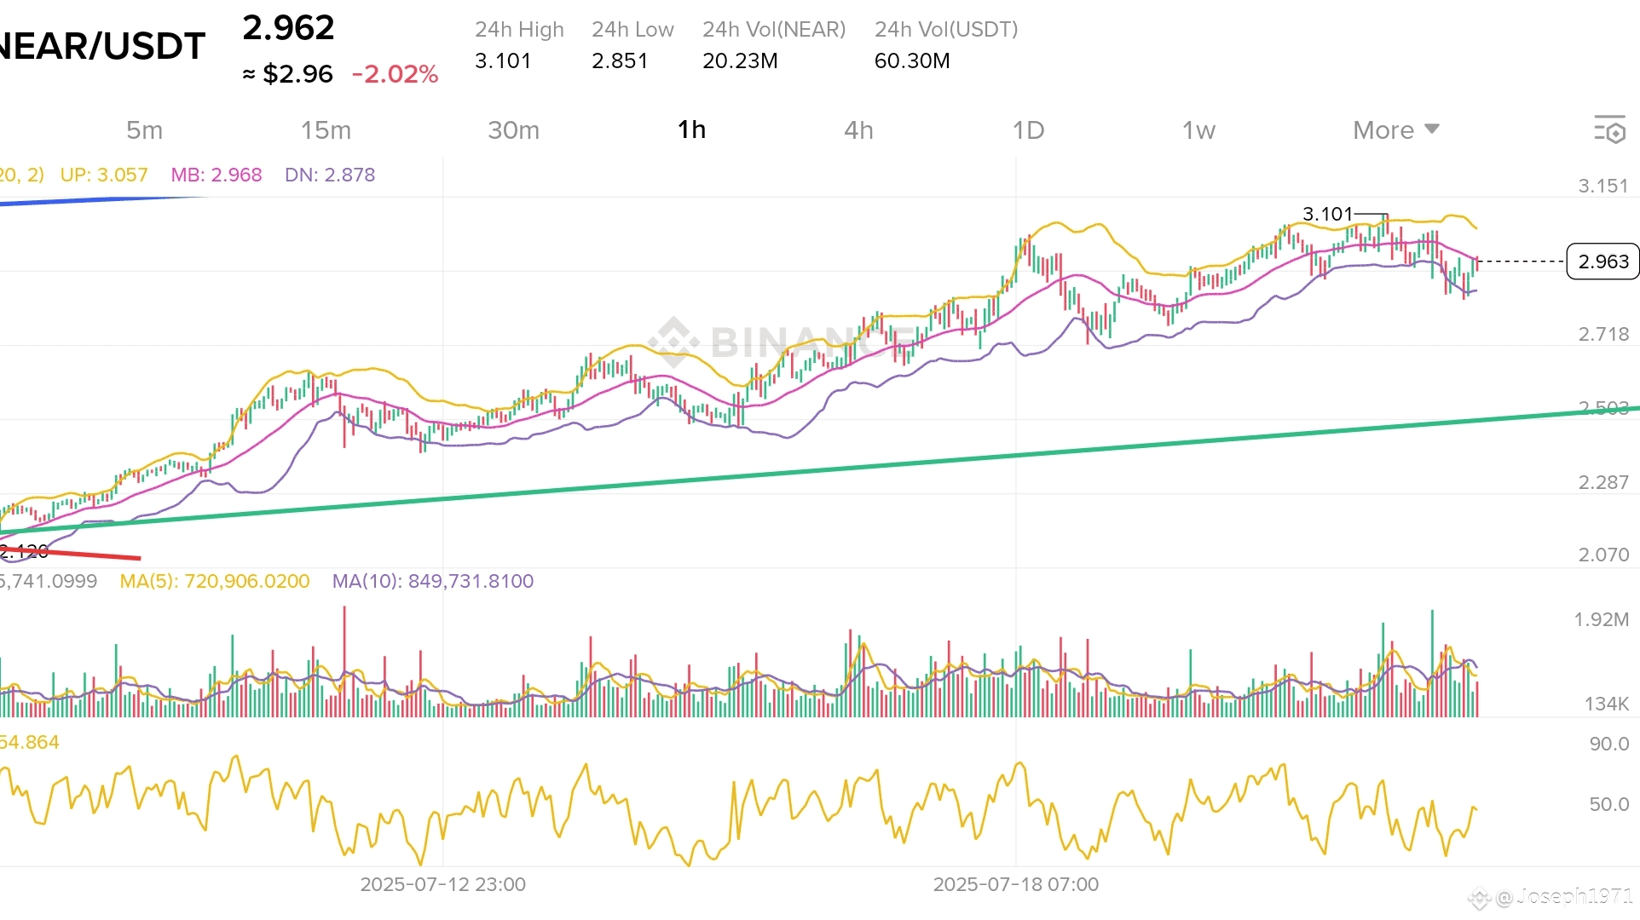1640x920 pixels.
Task: Open the chart settings icon
Action: (x=1609, y=130)
